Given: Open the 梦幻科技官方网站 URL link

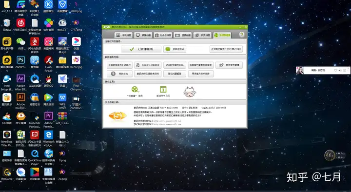Looking at the screenshot, I should (x=167, y=124).
